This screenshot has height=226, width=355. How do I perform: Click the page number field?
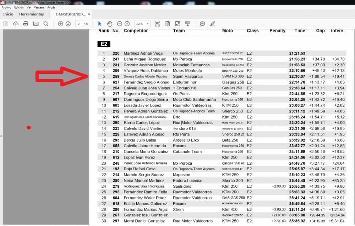[x=78, y=24]
